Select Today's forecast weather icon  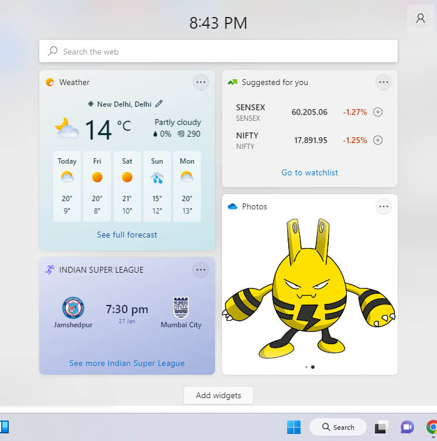point(67,177)
